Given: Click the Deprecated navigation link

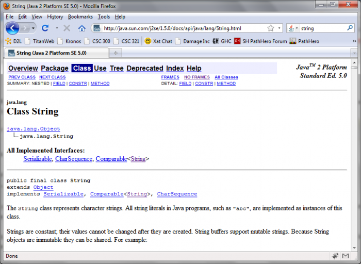Looking at the screenshot, I should tap(145, 68).
